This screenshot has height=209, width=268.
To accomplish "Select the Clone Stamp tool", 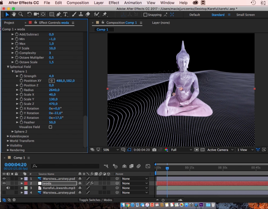I will 81,14.
